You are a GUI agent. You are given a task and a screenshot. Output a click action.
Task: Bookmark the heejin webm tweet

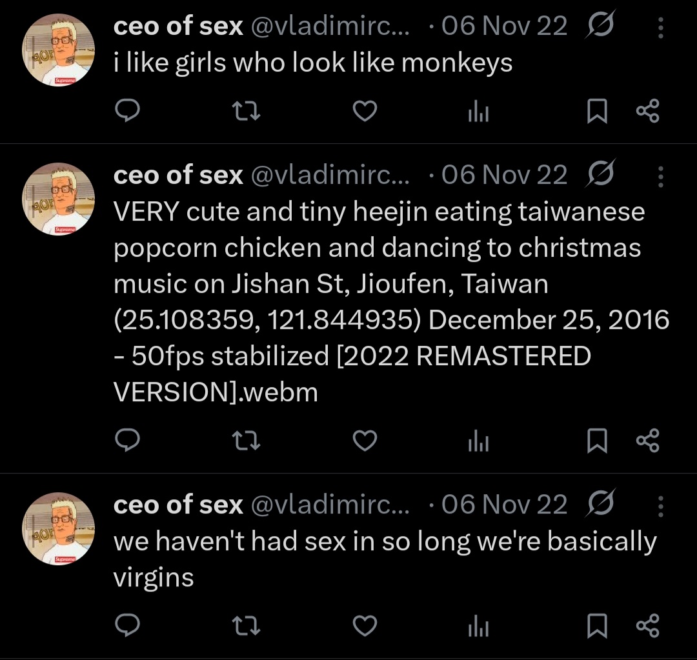click(597, 441)
